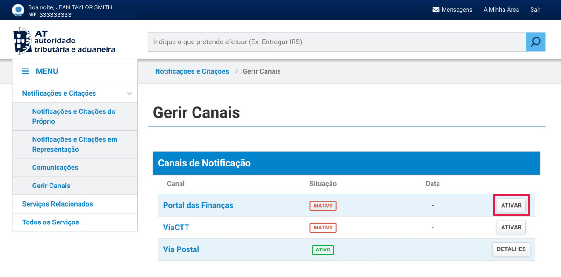Click INATIVO badge for Portal das Finanças
The width and height of the screenshot is (561, 277).
tap(323, 206)
